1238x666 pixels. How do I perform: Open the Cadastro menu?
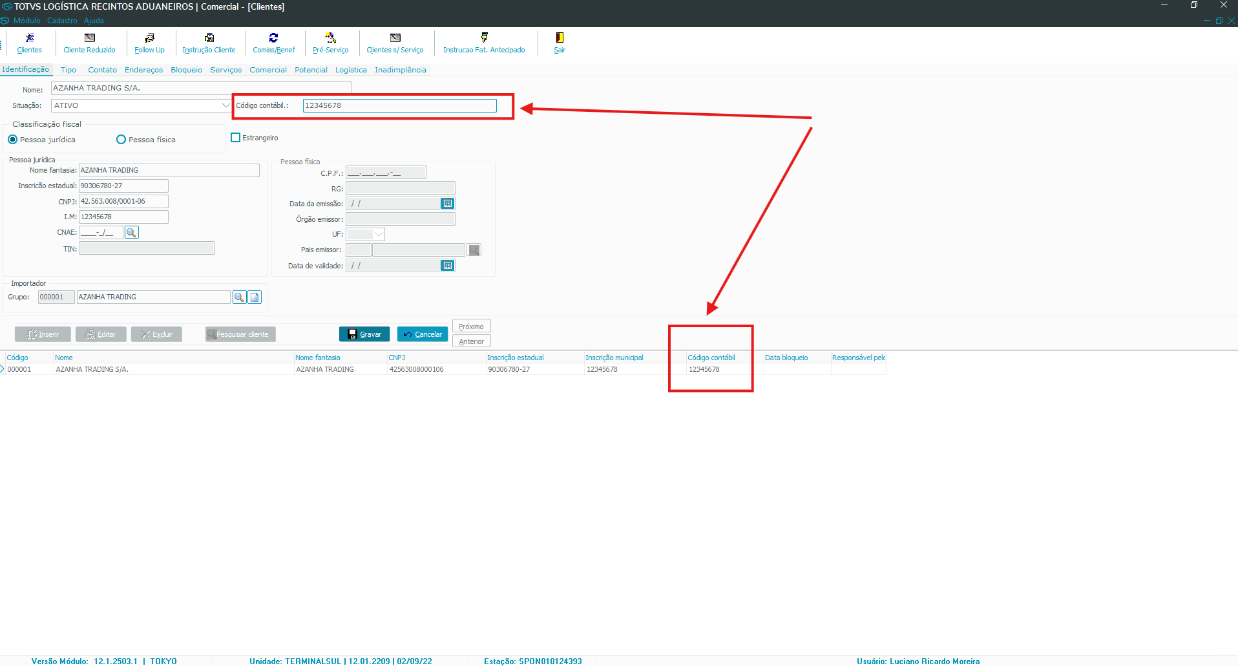[x=62, y=21]
